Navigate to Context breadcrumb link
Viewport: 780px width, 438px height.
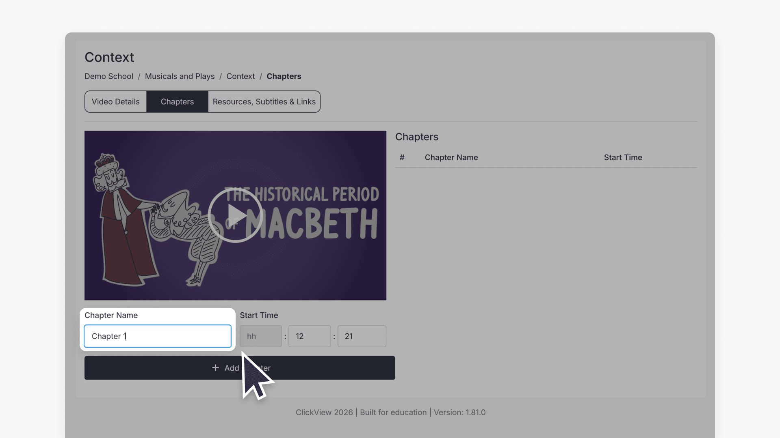(240, 76)
